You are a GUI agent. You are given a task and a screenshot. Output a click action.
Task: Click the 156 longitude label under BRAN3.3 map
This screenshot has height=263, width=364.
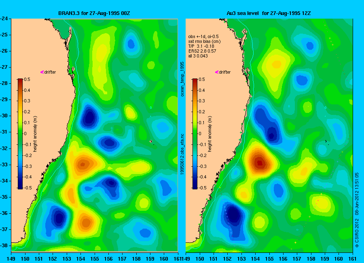pos(108,259)
